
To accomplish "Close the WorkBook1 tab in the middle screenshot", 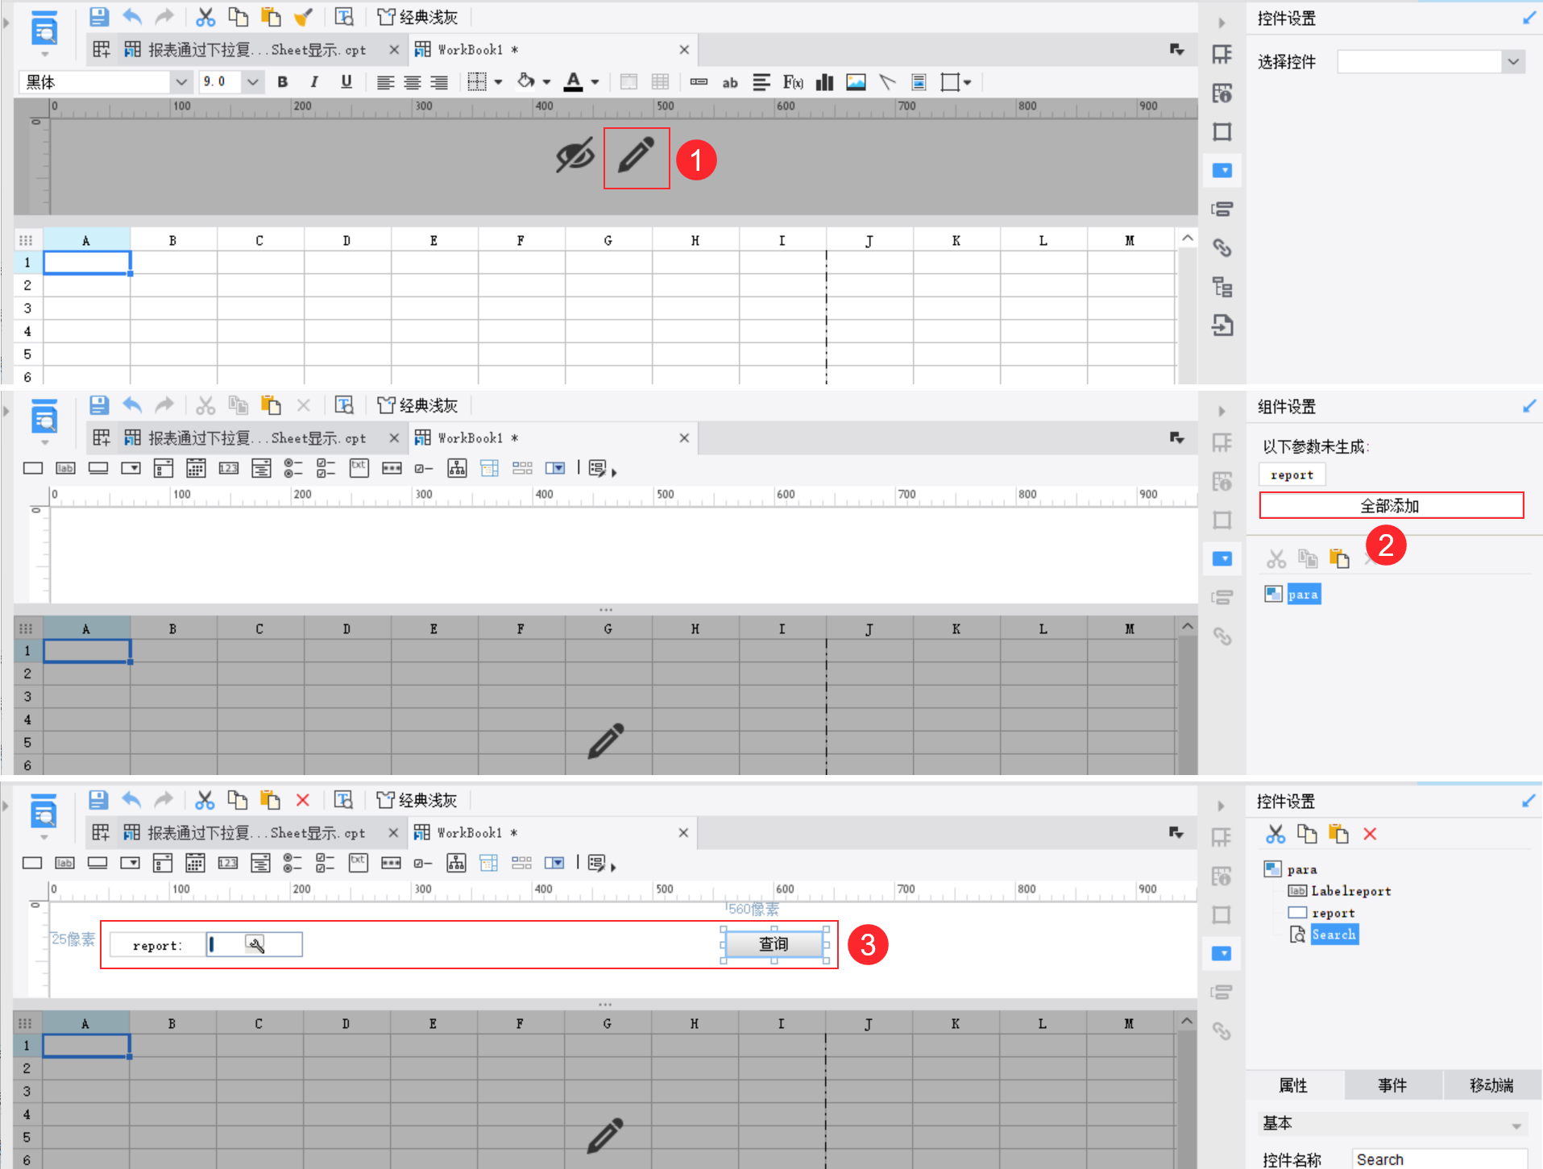I will (684, 438).
